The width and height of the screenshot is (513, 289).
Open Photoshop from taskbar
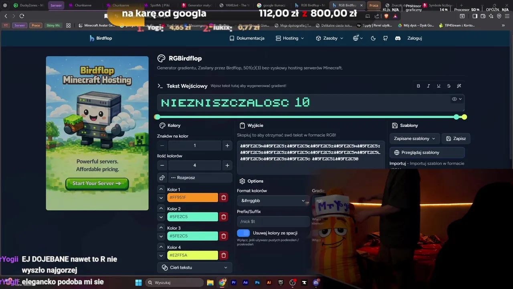coord(257,283)
